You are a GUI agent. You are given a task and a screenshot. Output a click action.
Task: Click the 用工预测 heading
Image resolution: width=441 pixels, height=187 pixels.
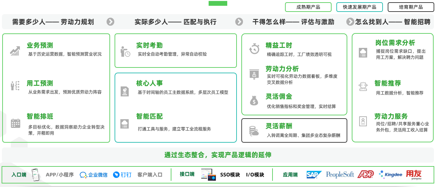(40, 84)
